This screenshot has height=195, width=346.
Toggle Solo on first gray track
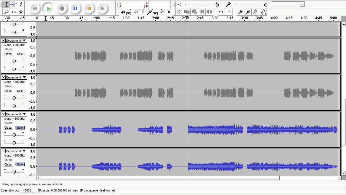pyautogui.click(x=20, y=54)
